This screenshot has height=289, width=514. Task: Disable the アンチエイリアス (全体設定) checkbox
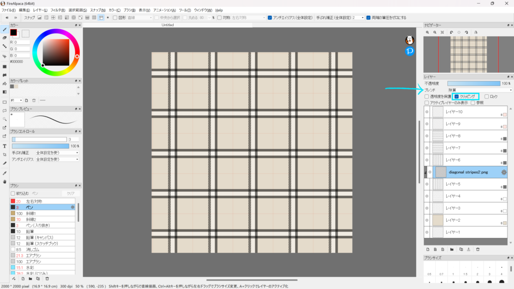pyautogui.click(x=270, y=18)
